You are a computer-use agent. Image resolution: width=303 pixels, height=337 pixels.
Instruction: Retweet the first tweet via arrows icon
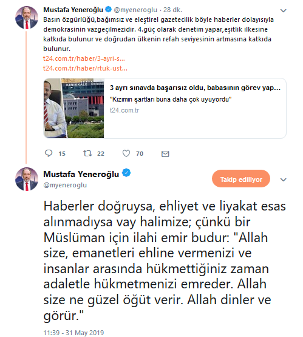pyautogui.click(x=87, y=153)
